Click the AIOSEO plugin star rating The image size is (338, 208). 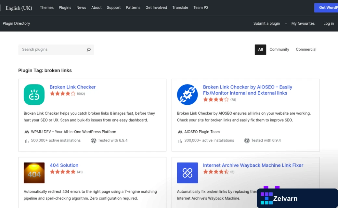[x=216, y=99]
